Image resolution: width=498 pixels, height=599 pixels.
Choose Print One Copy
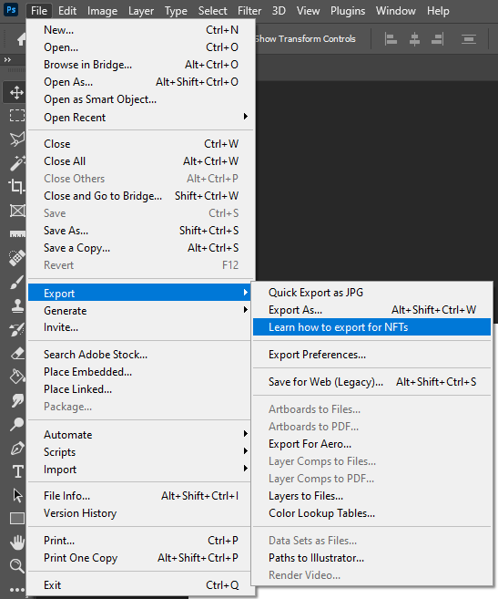coord(141,558)
